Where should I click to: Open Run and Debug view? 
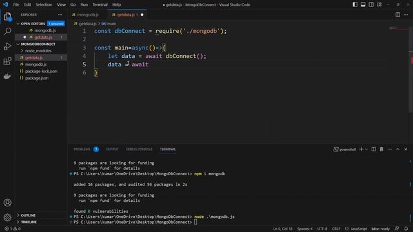coord(7,46)
